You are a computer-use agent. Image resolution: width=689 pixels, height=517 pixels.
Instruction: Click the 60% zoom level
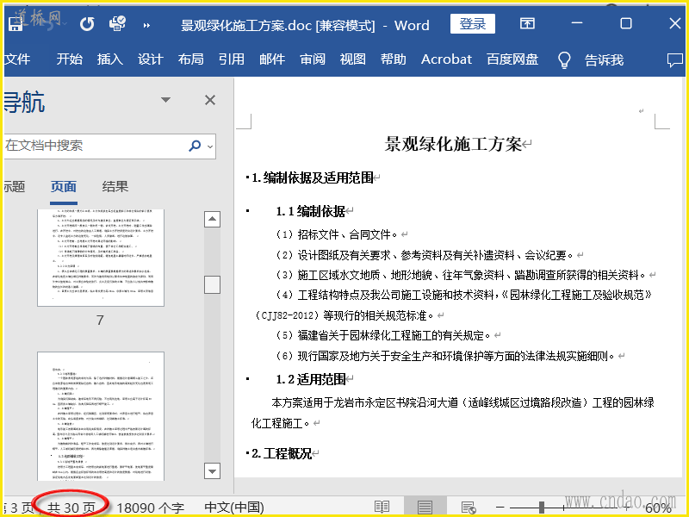(658, 508)
